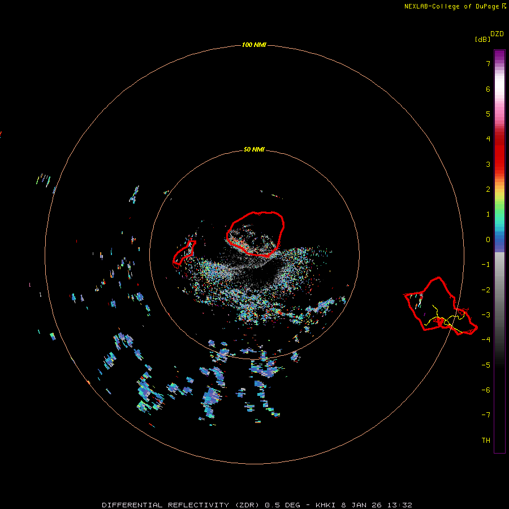Click the 2 value on the color scale

click(x=488, y=189)
